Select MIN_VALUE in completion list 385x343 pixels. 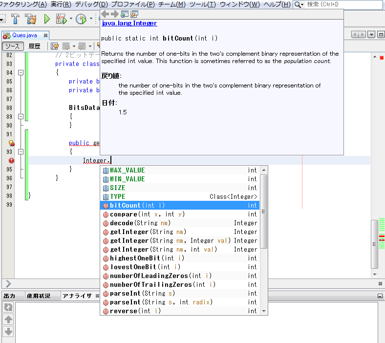(180, 179)
